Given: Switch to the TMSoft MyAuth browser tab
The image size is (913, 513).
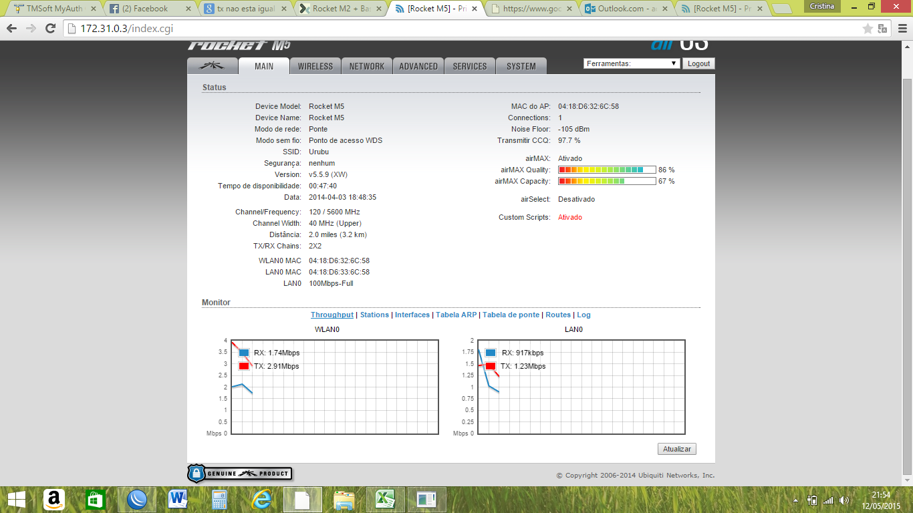Looking at the screenshot, I should tap(53, 9).
